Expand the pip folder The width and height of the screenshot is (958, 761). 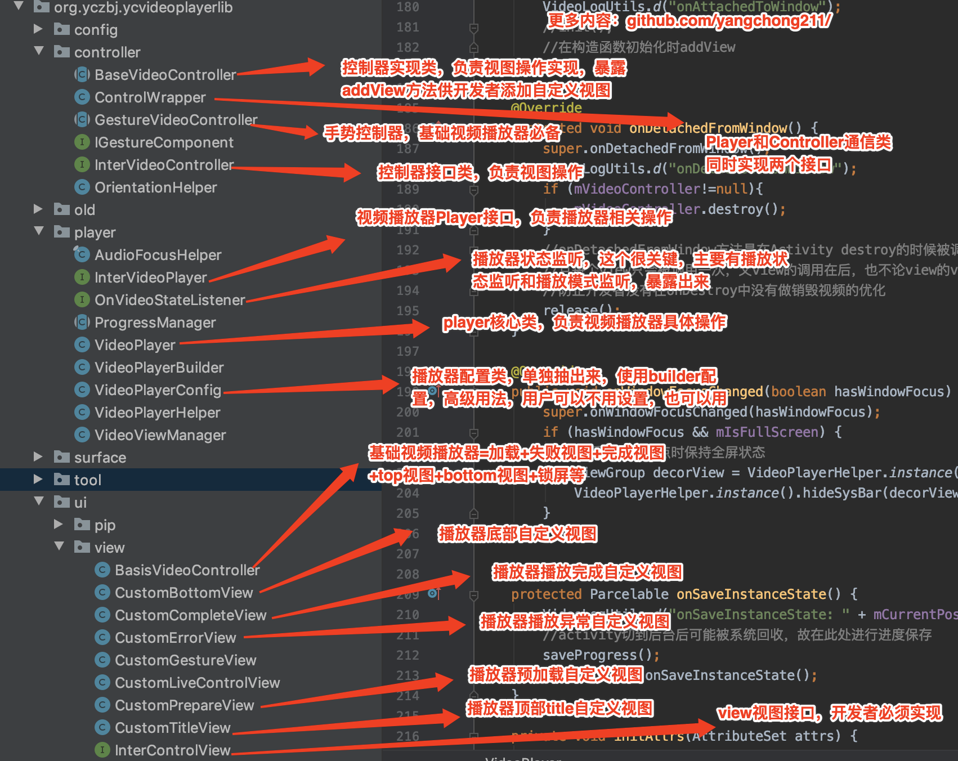pyautogui.click(x=59, y=524)
